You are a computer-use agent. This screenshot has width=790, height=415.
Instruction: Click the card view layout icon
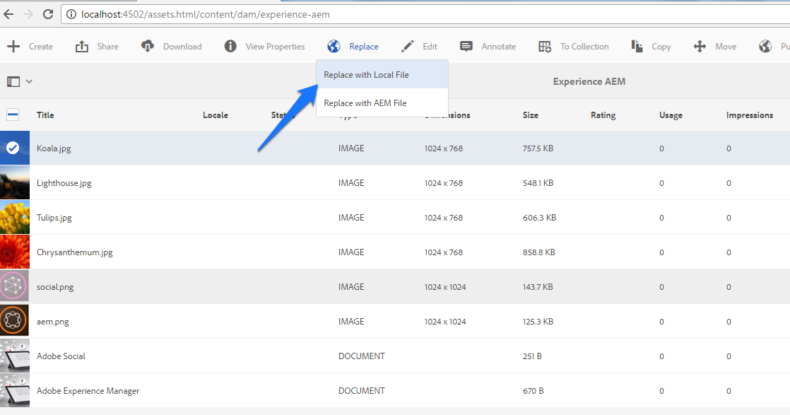[x=13, y=81]
